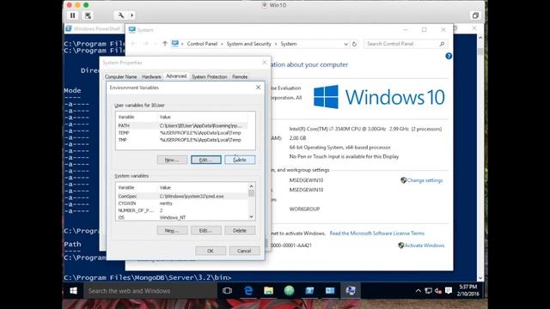This screenshot has height=309, width=550.
Task: Click the taskbar icon between PowerShell and System
Action: coord(330,291)
